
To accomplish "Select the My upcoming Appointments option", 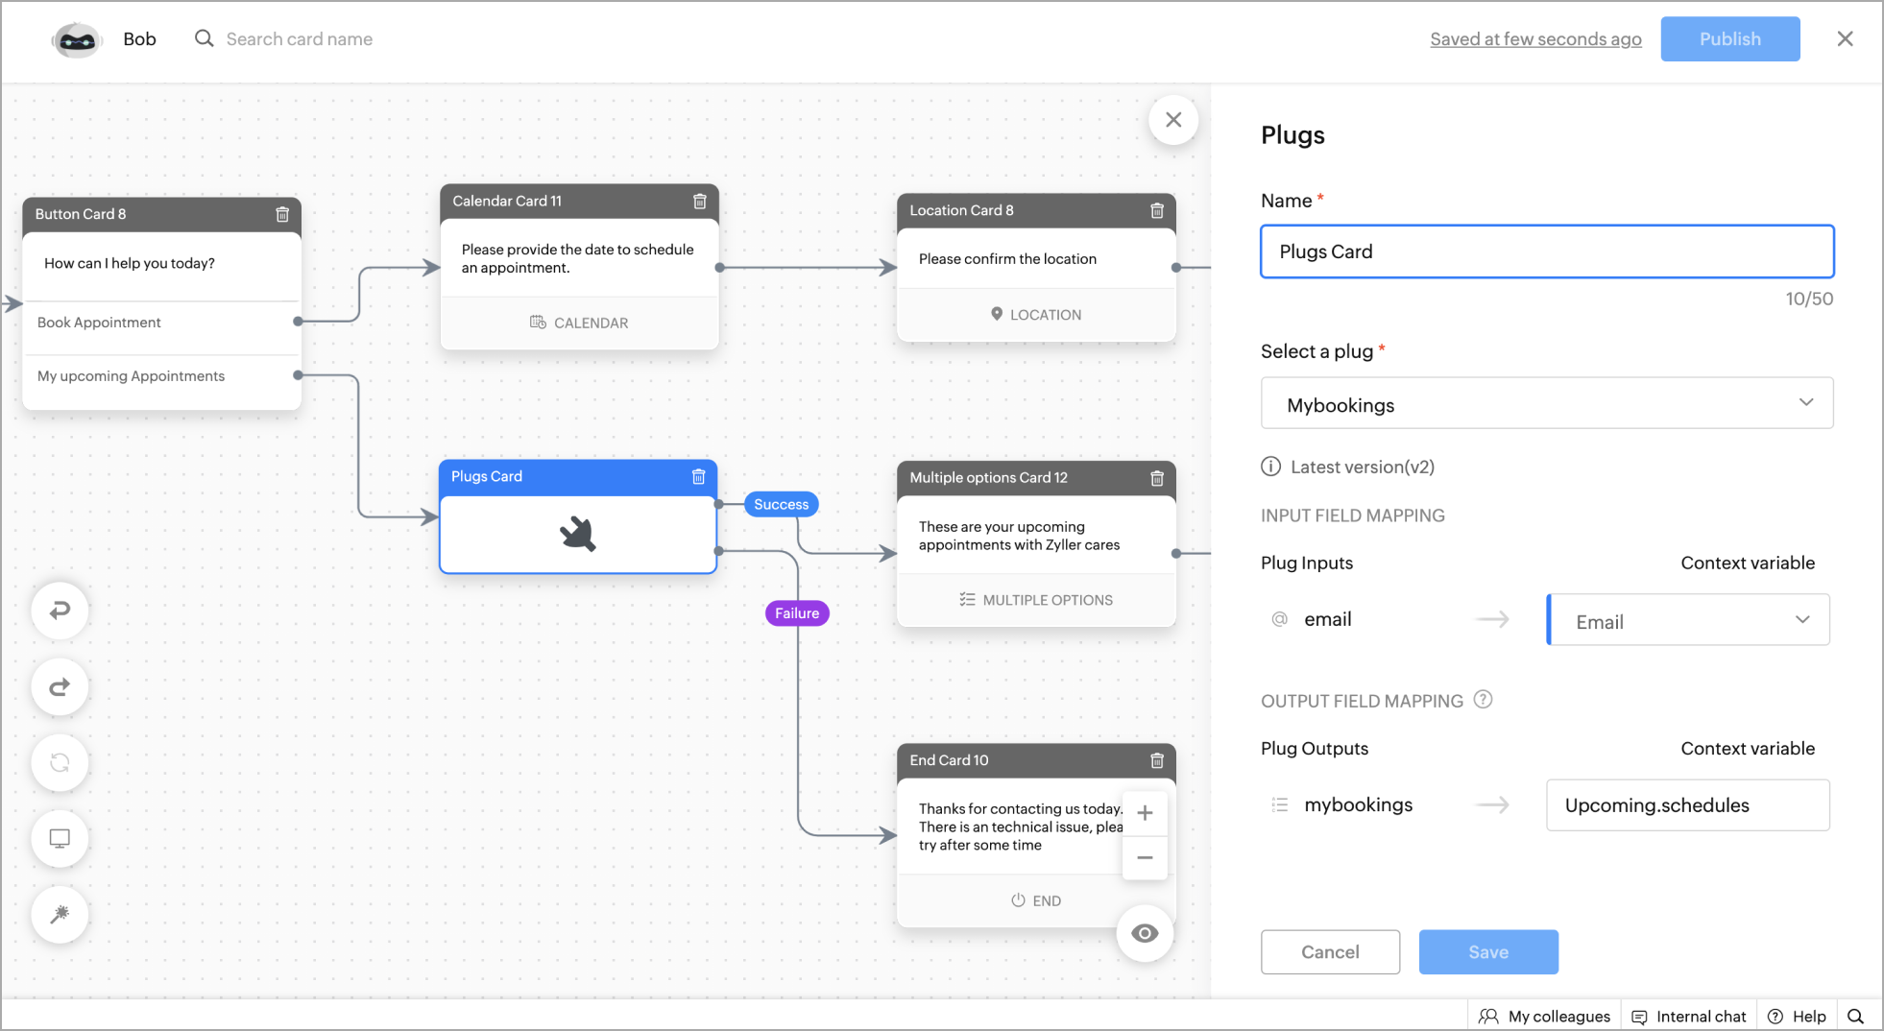I will (x=161, y=376).
